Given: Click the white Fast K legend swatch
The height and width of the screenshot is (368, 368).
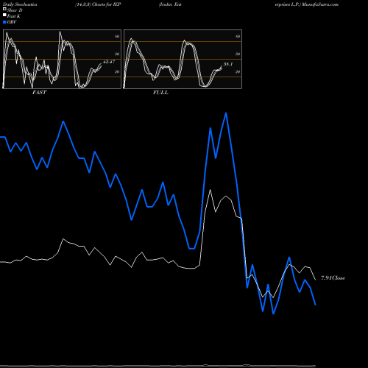Looking at the screenshot, I should click(x=4, y=15).
